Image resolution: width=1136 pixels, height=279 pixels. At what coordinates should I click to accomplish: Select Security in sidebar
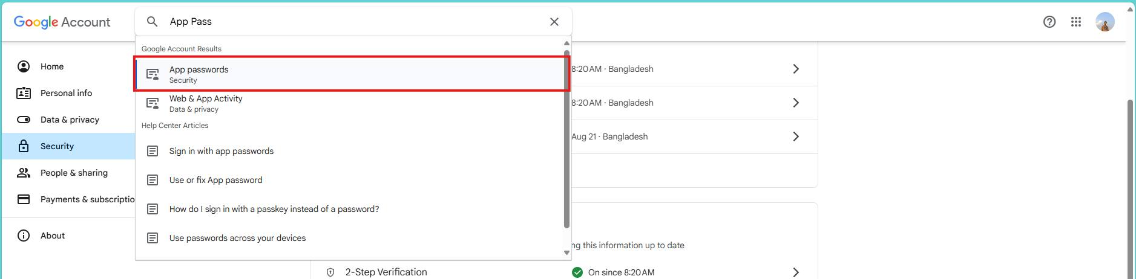click(x=68, y=146)
